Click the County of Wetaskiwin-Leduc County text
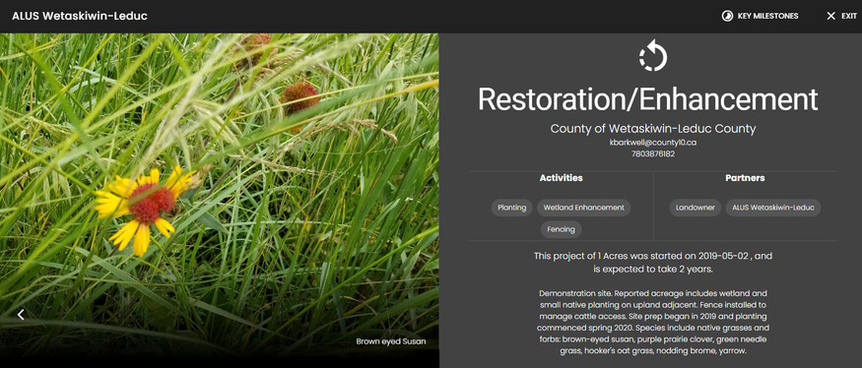Image resolution: width=862 pixels, height=368 pixels. 653,129
